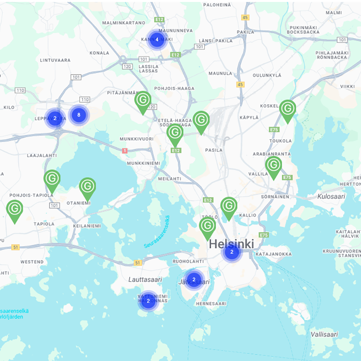Viewport: 361px width, 361px height.
Task: Select the green marker above Helsinki label
Action: coord(207,226)
